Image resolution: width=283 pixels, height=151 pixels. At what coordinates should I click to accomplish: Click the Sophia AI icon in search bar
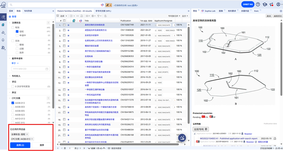click(x=102, y=5)
